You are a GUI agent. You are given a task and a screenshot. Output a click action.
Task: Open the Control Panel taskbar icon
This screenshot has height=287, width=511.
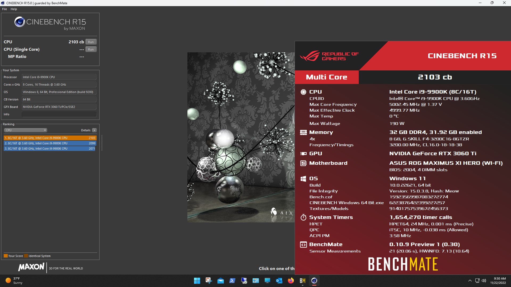pos(256,281)
